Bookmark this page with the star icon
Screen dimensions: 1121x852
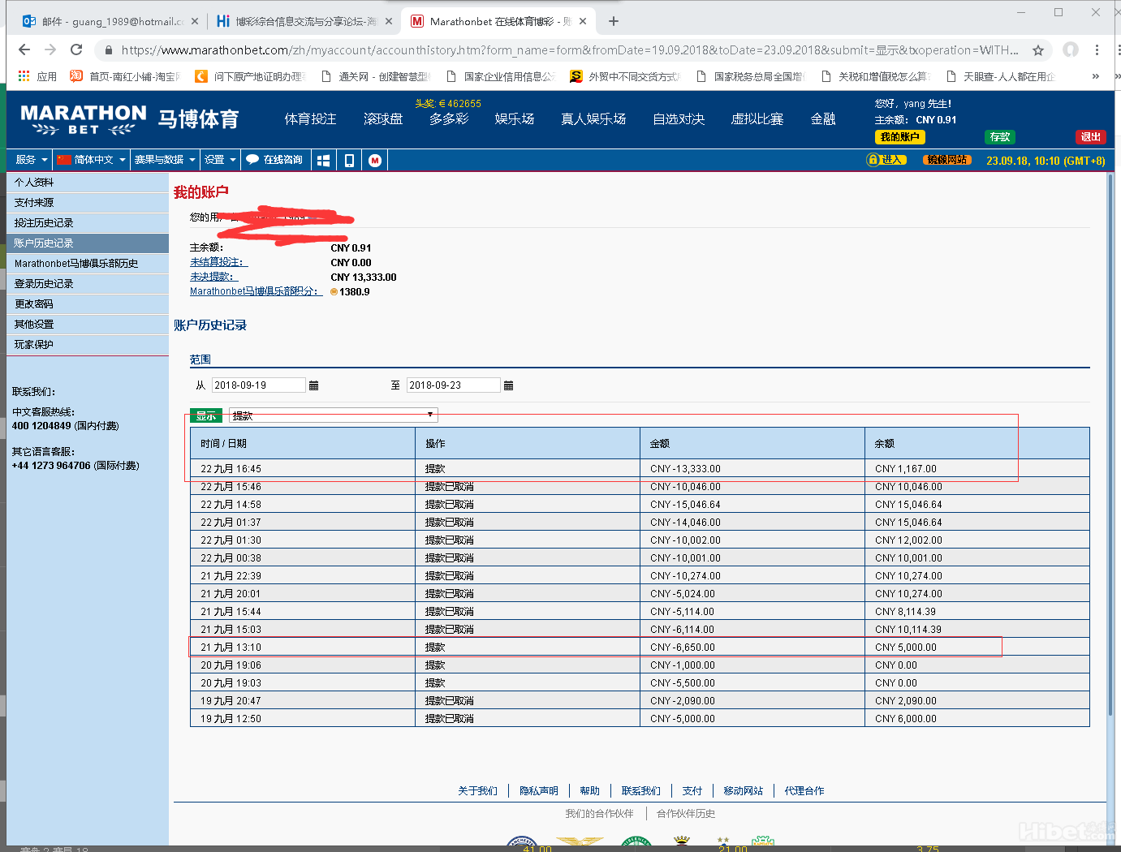coord(1037,50)
